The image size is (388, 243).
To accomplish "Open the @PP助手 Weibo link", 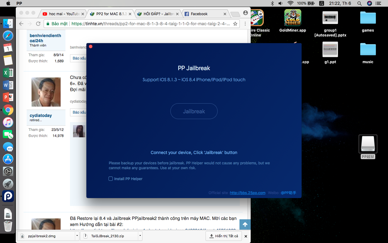I will click(288, 193).
